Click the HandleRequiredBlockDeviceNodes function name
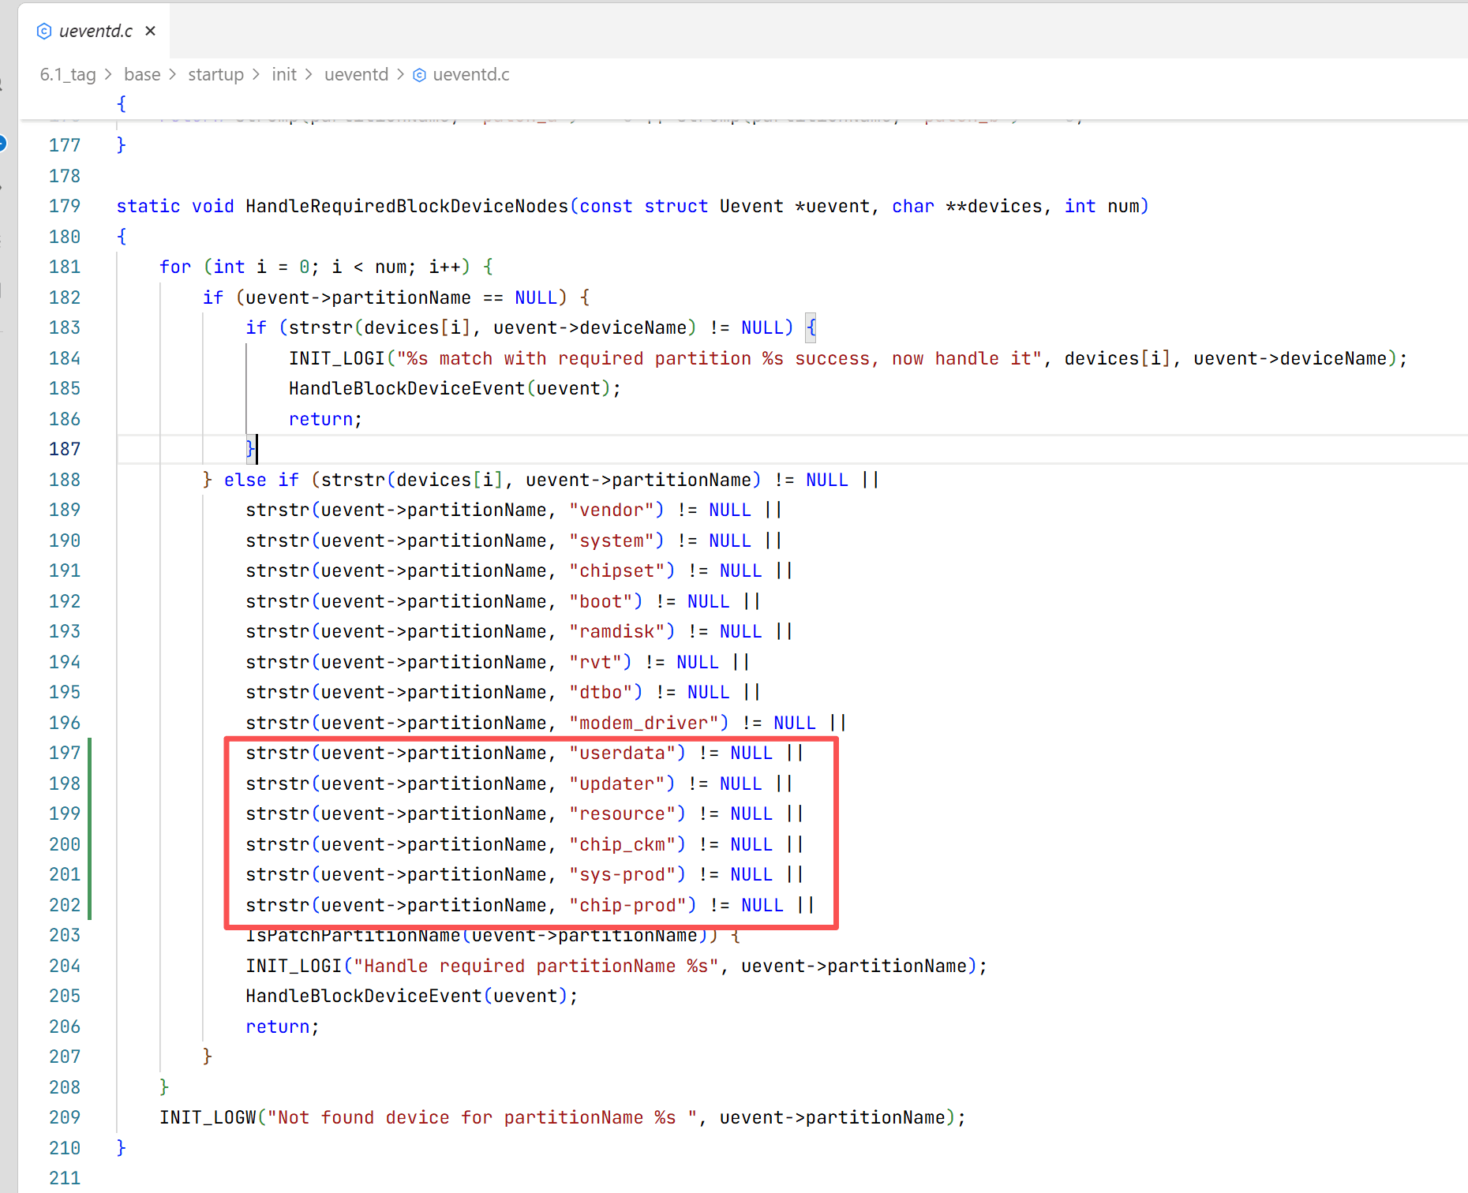This screenshot has height=1193, width=1468. 407,206
